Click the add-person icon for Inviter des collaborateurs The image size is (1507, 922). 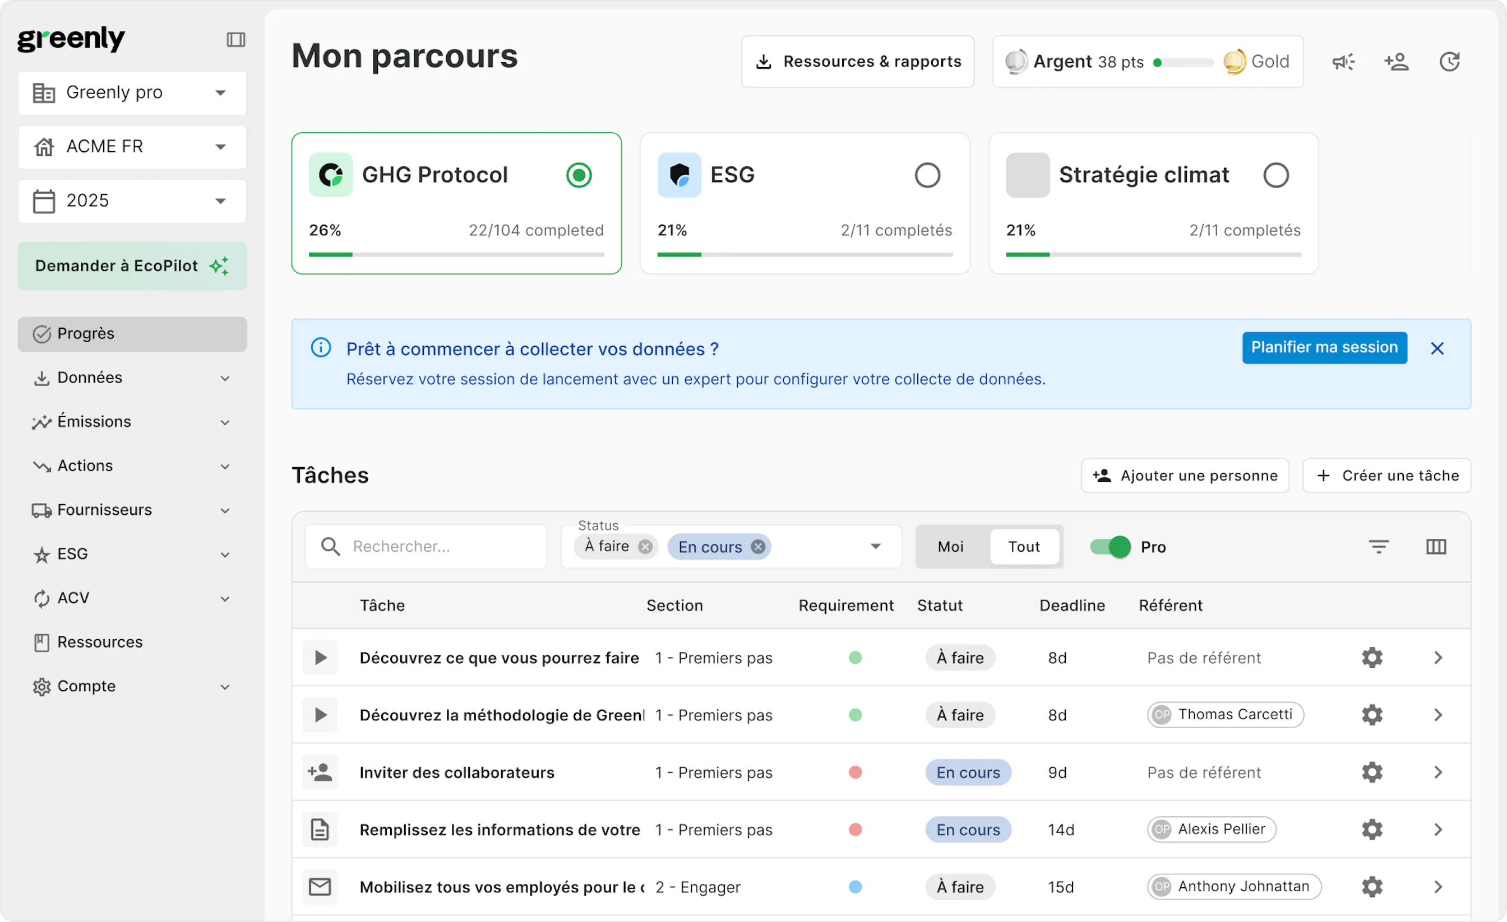[320, 772]
